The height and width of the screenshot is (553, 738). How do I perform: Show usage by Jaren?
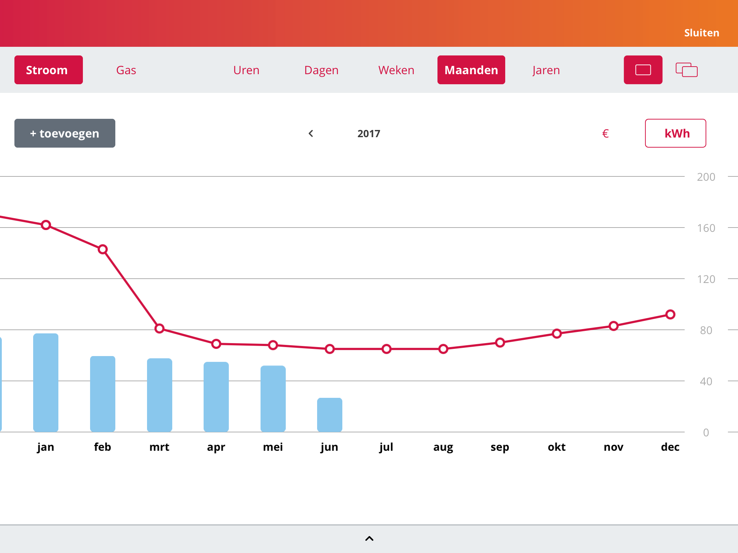546,70
